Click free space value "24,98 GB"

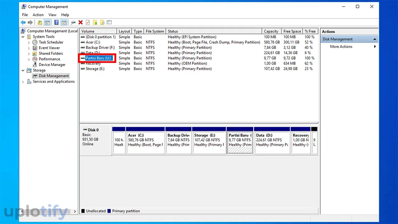[x=291, y=69]
